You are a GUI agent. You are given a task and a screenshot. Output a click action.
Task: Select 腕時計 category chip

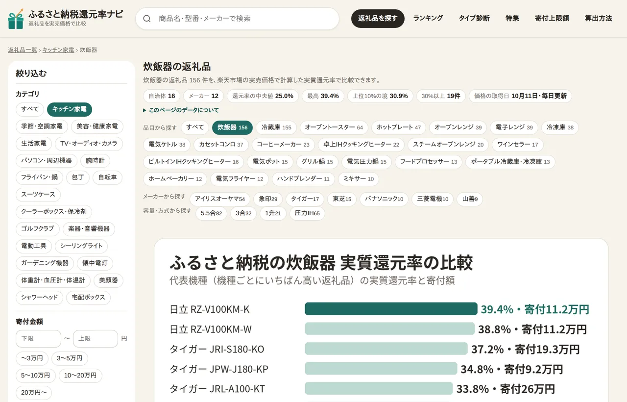[95, 161]
